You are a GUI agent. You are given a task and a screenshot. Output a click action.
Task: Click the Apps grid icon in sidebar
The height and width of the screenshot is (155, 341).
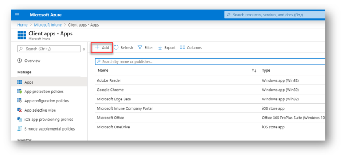(20, 82)
